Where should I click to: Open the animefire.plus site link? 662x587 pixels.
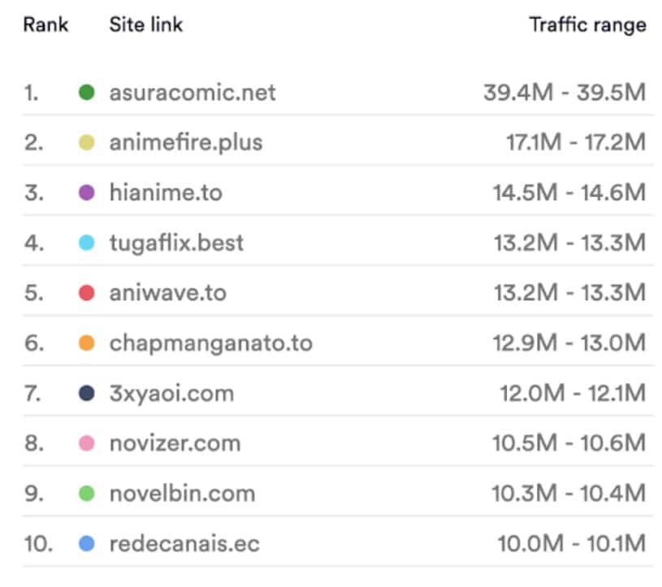(186, 142)
